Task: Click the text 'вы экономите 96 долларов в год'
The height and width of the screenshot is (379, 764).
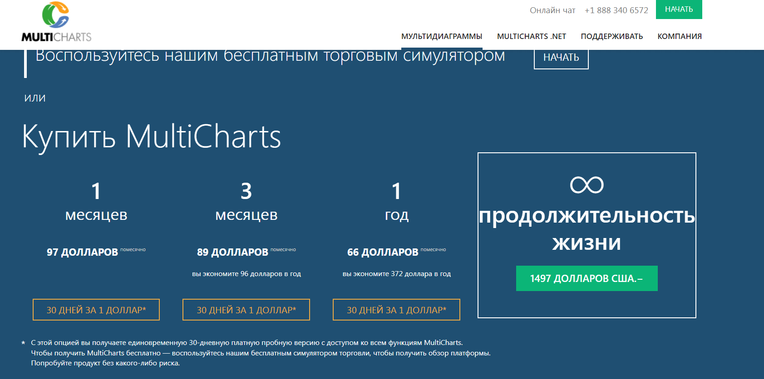Action: 246,274
